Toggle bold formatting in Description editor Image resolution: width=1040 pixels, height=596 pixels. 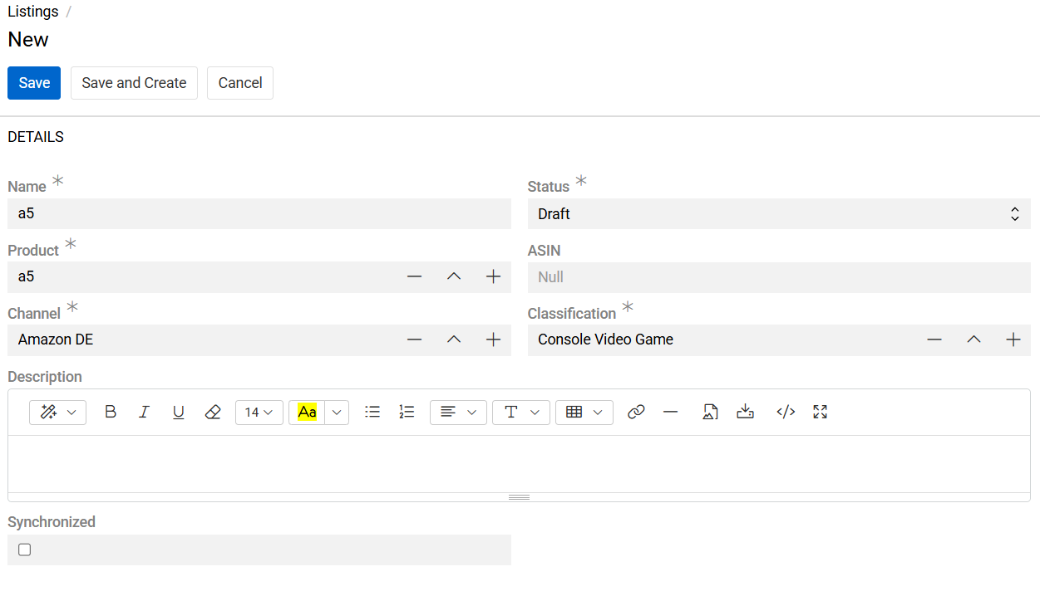[x=111, y=413]
